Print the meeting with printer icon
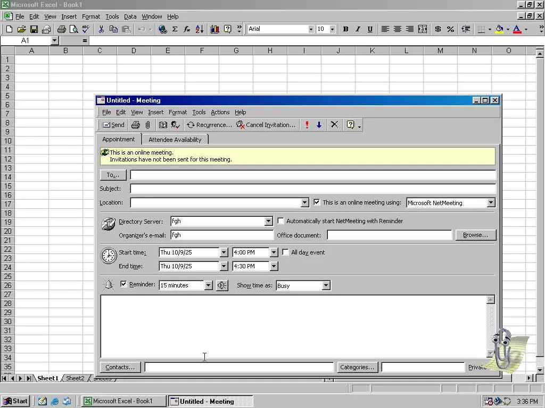Image resolution: width=545 pixels, height=408 pixels. coord(136,125)
